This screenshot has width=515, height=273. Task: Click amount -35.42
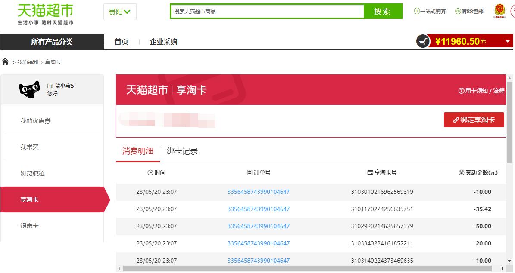(x=483, y=209)
